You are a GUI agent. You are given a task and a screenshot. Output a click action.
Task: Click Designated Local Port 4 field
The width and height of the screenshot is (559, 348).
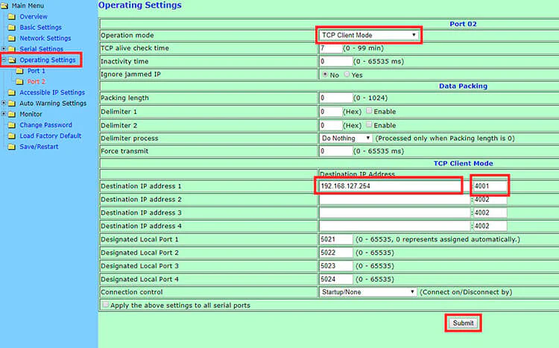pyautogui.click(x=336, y=279)
